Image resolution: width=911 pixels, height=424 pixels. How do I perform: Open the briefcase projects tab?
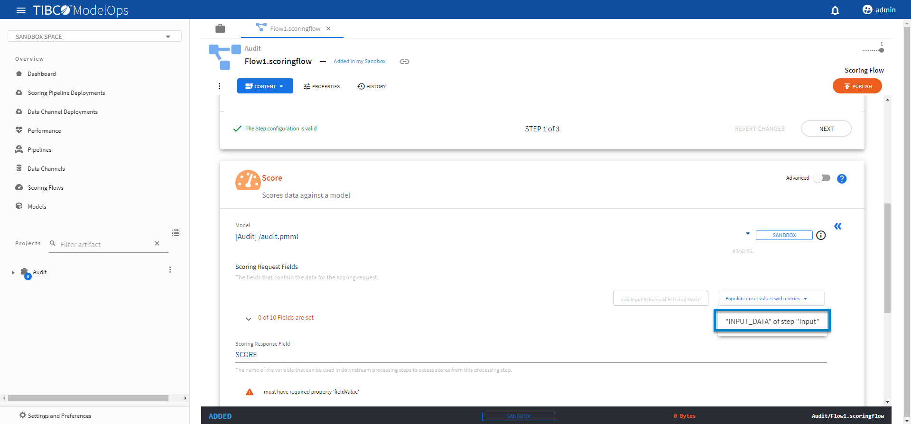(x=220, y=28)
